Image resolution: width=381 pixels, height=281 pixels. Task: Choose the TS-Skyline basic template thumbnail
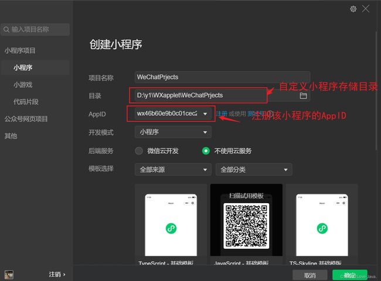(322, 224)
